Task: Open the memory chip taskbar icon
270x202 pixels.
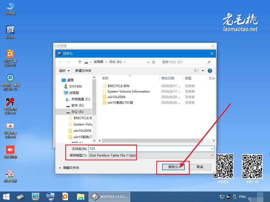Action: (21, 197)
